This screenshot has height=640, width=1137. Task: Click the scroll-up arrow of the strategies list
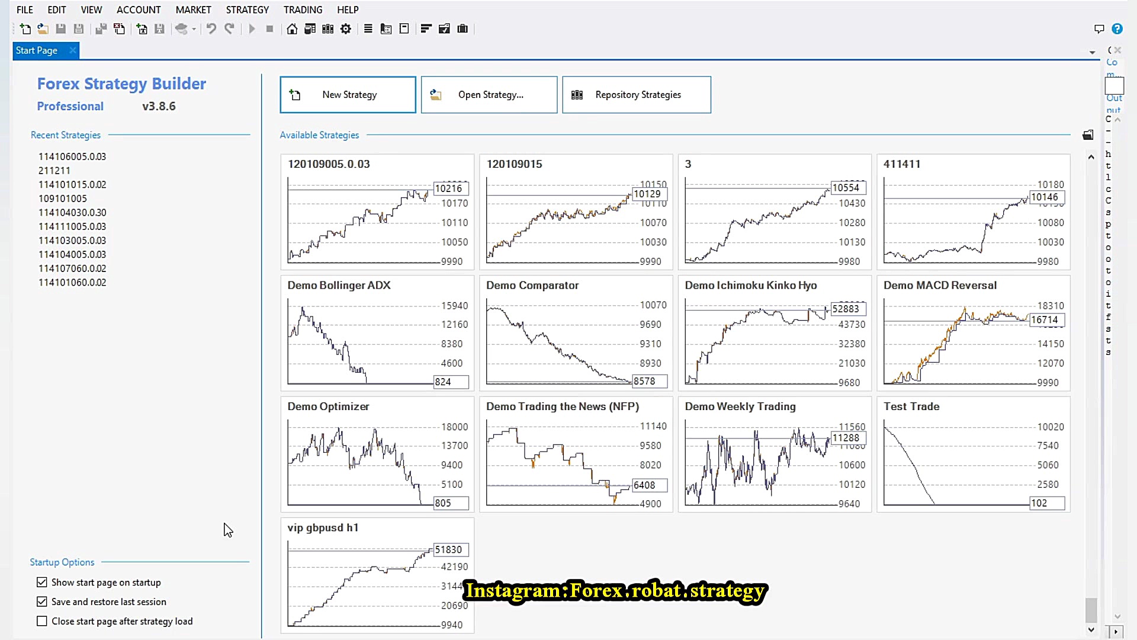(1091, 157)
